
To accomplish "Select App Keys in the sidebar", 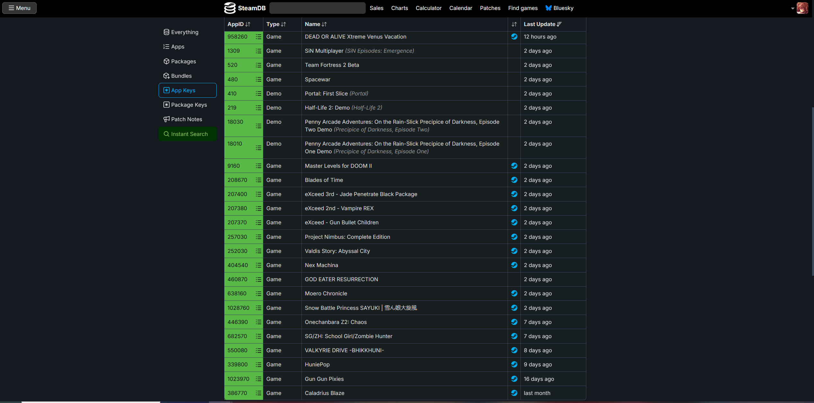I will click(x=188, y=90).
